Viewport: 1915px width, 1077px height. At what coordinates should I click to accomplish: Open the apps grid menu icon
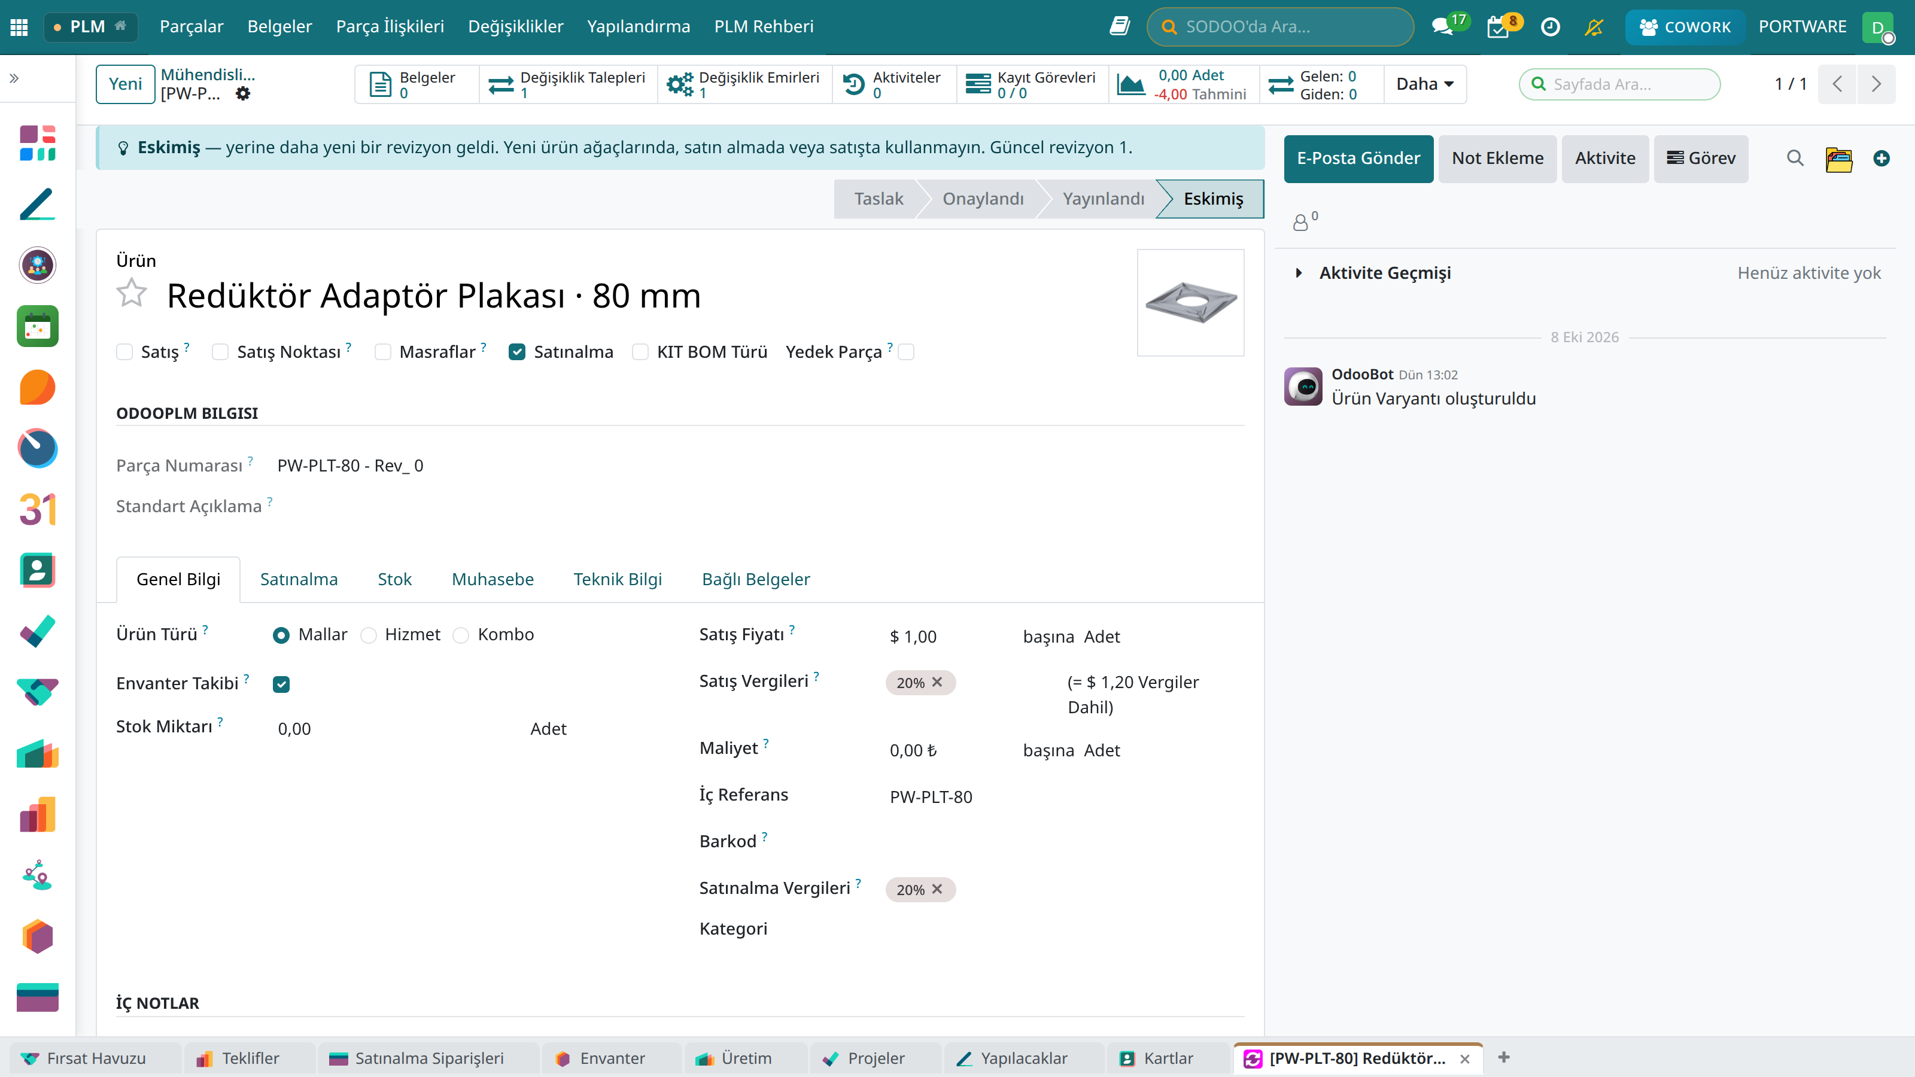click(x=19, y=27)
